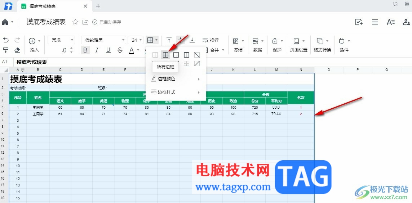
Task: Open the Border Color (边框颜色) submenu
Action: click(176, 79)
